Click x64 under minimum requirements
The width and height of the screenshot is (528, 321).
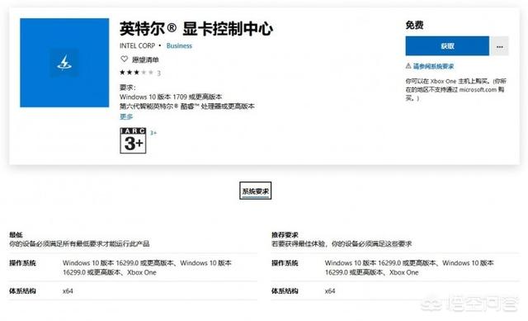point(68,291)
